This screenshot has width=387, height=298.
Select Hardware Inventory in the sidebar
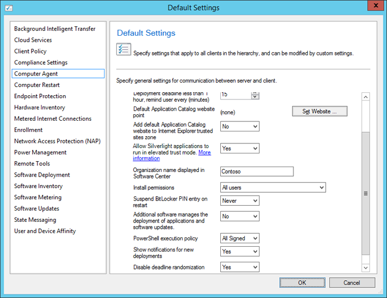39,108
